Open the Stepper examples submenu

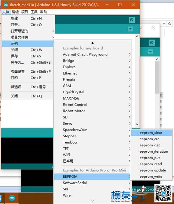92,136
